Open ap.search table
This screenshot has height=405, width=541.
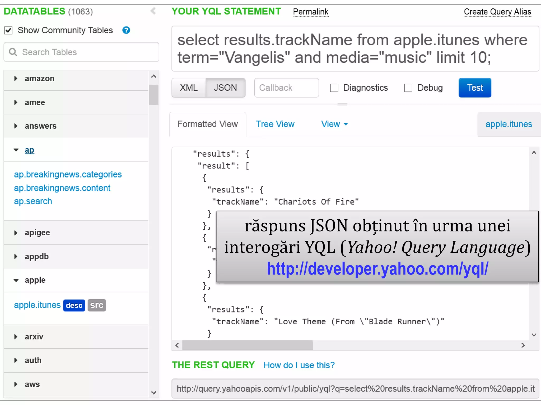click(x=33, y=201)
